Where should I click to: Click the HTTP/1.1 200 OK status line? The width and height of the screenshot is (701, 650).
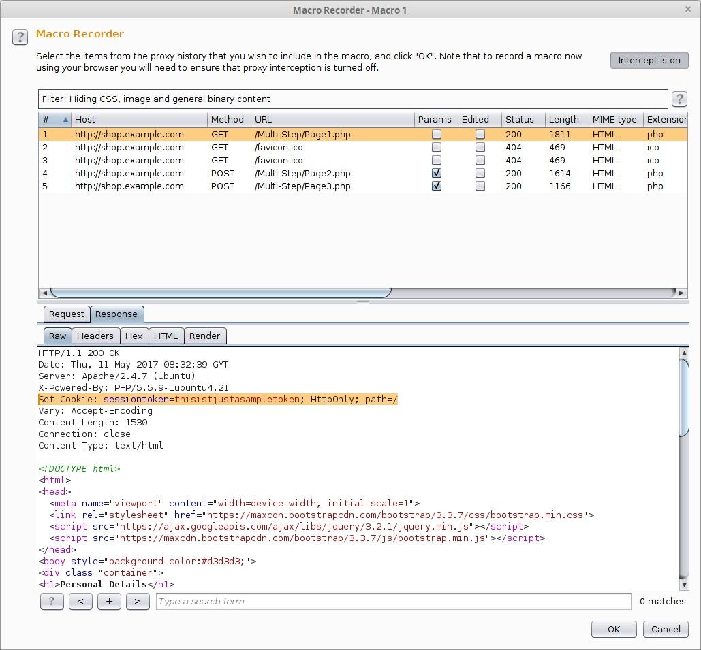pyautogui.click(x=79, y=353)
